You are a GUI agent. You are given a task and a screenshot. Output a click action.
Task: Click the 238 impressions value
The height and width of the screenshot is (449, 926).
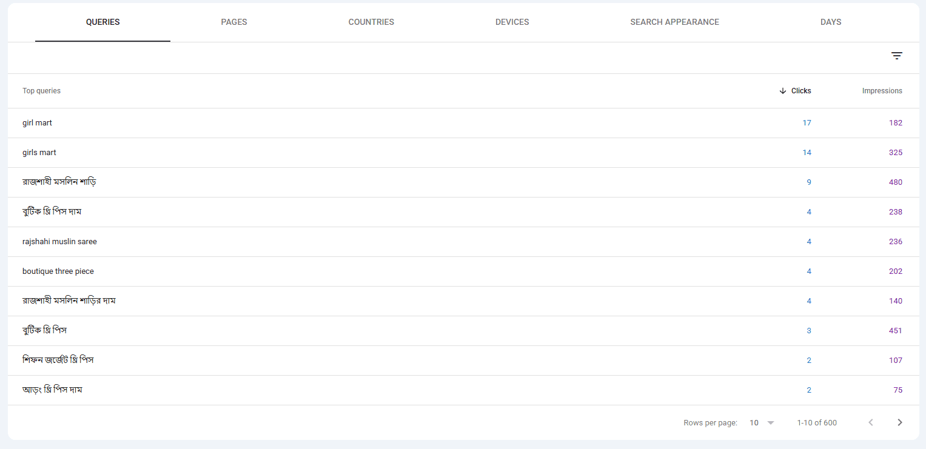(x=896, y=212)
